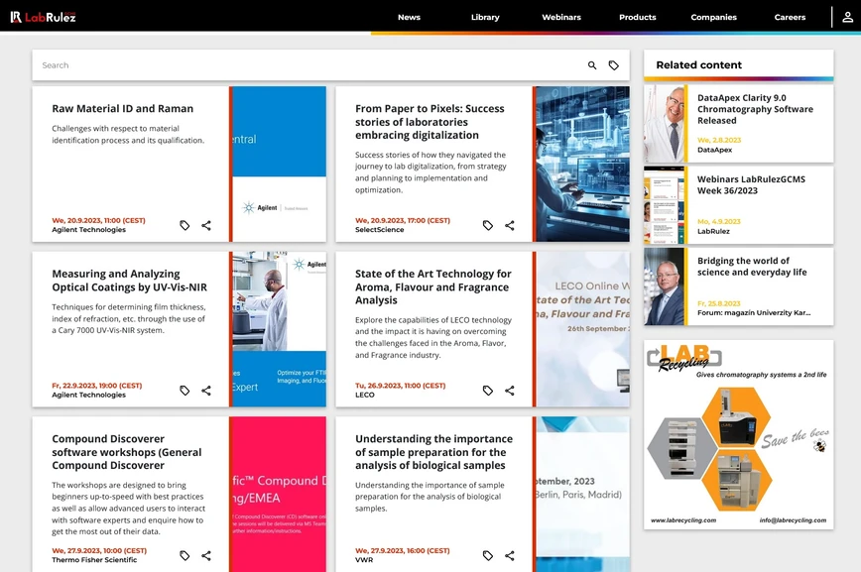Click tag icon on Raw Material ID card
The height and width of the screenshot is (572, 861).
tap(184, 225)
